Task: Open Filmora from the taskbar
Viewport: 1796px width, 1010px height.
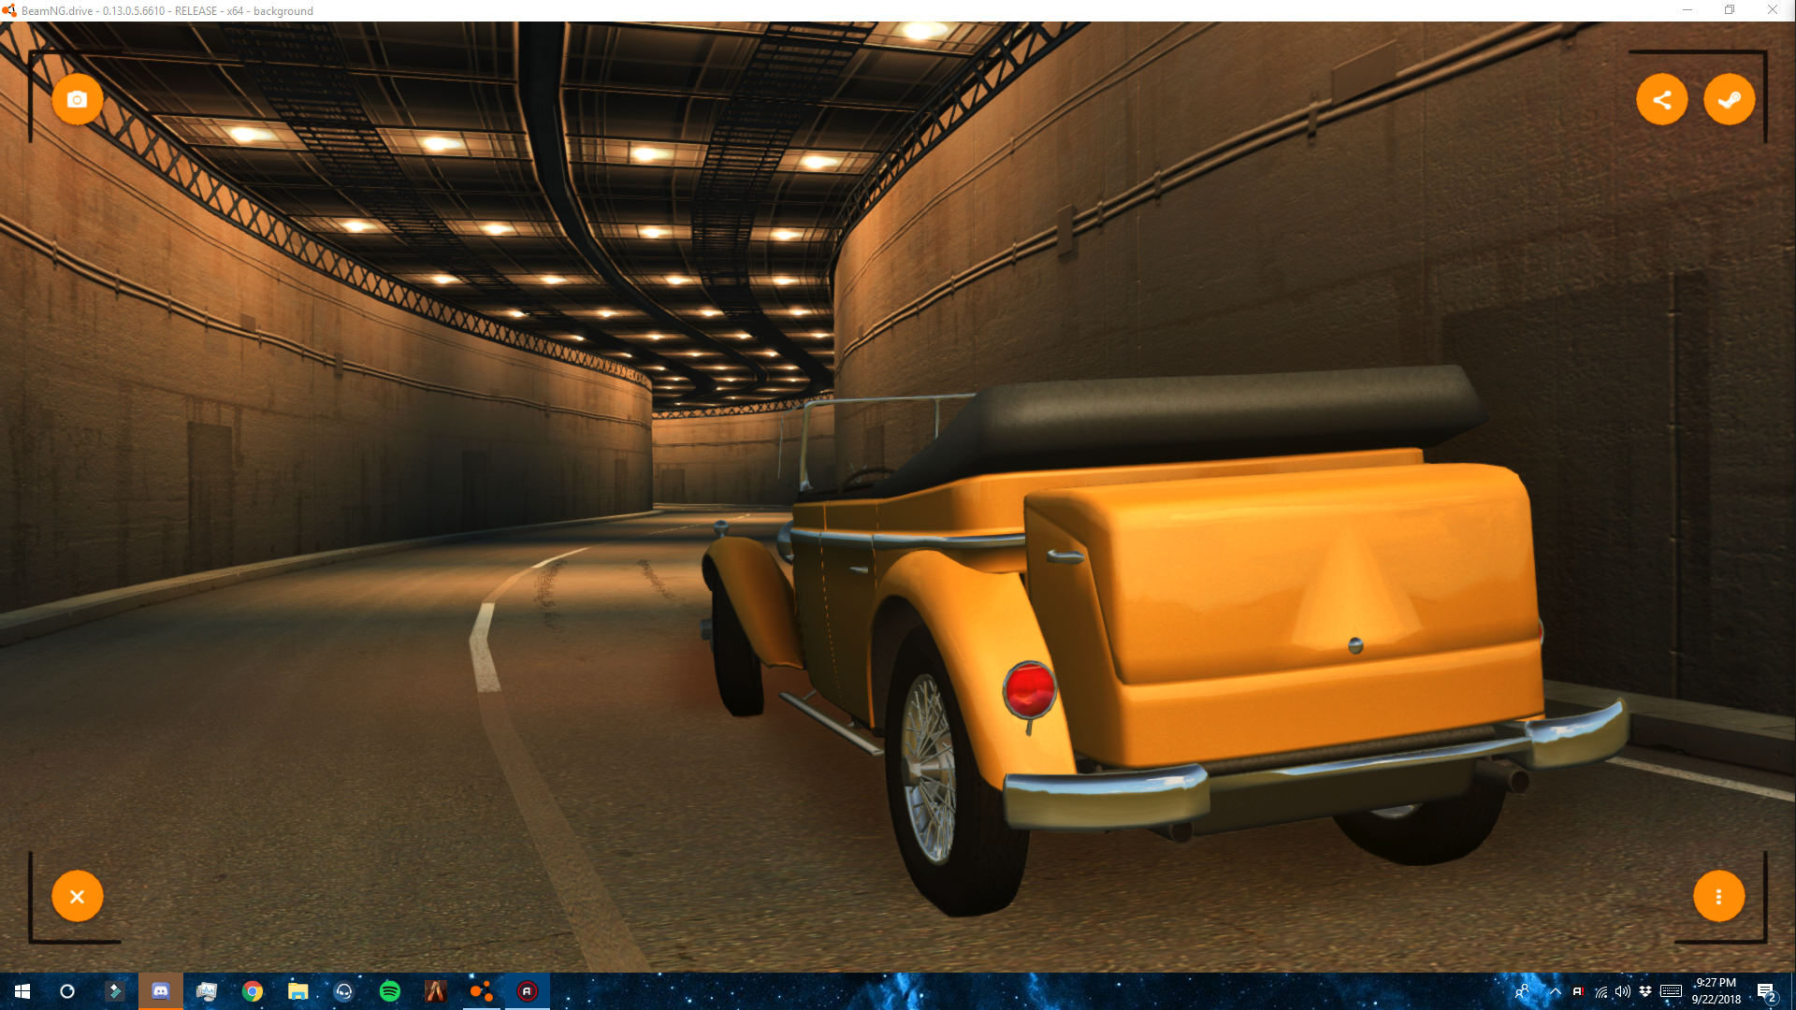Action: 115,991
